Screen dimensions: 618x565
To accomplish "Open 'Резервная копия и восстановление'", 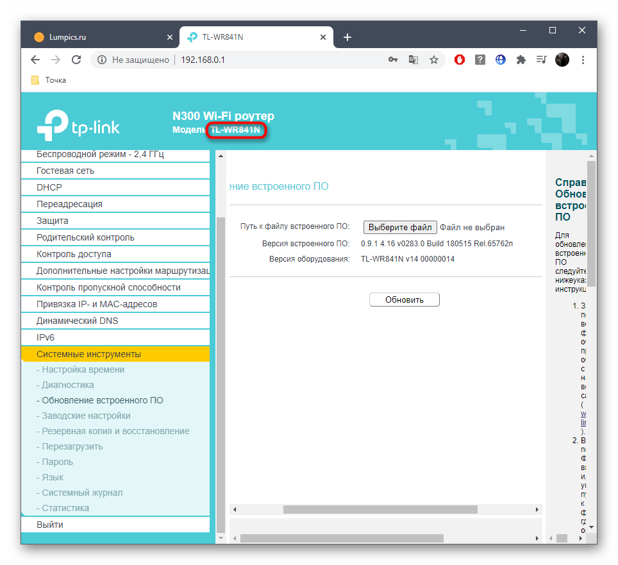I will 113,431.
